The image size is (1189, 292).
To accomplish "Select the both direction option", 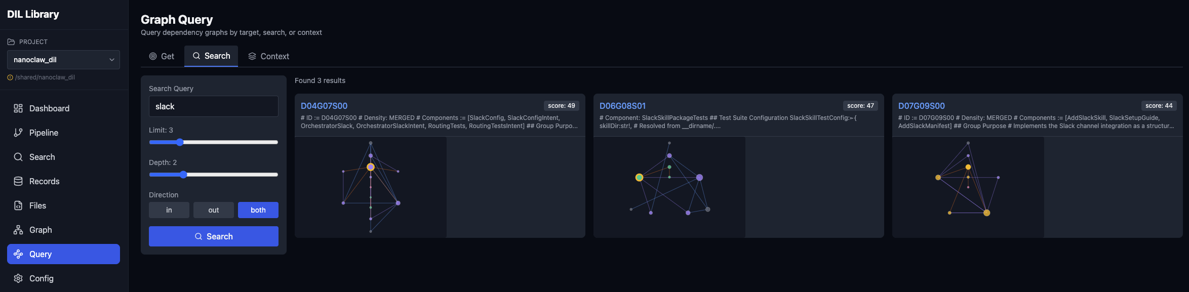I will click(x=258, y=210).
